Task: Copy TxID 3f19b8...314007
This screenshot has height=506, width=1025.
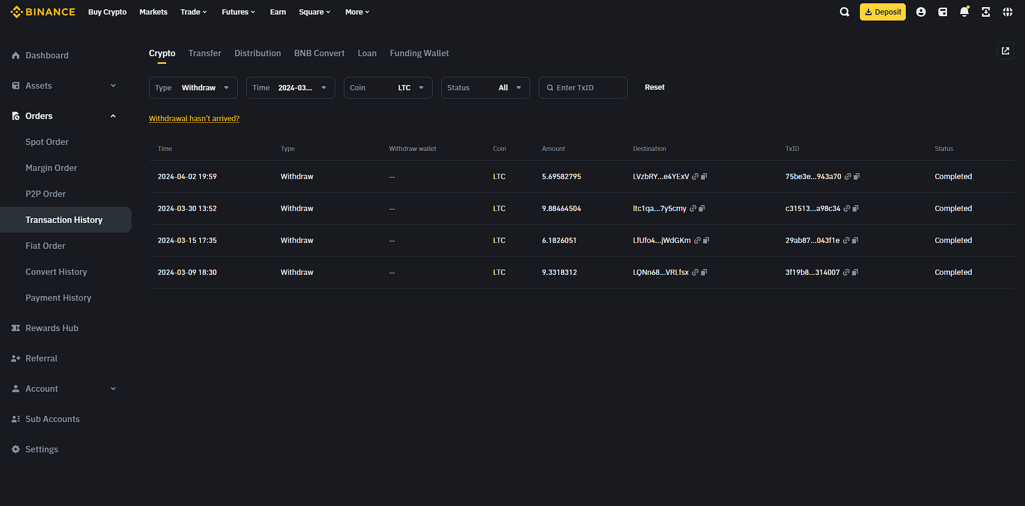Action: click(x=855, y=272)
